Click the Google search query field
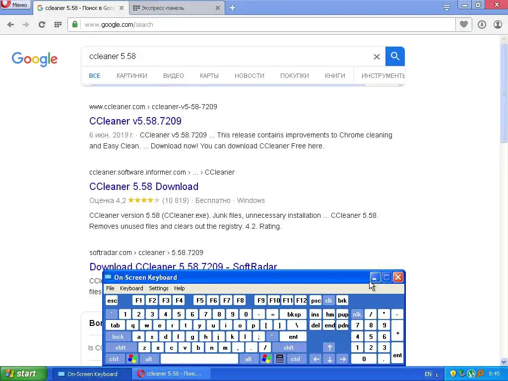The height and width of the screenshot is (381, 508). point(227,57)
